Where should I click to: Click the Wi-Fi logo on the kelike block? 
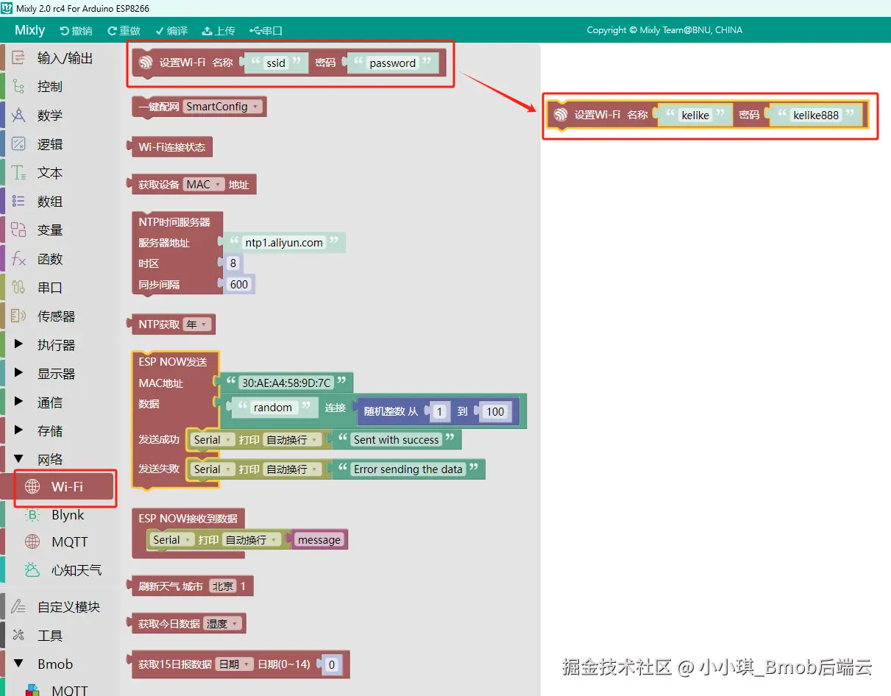(561, 115)
